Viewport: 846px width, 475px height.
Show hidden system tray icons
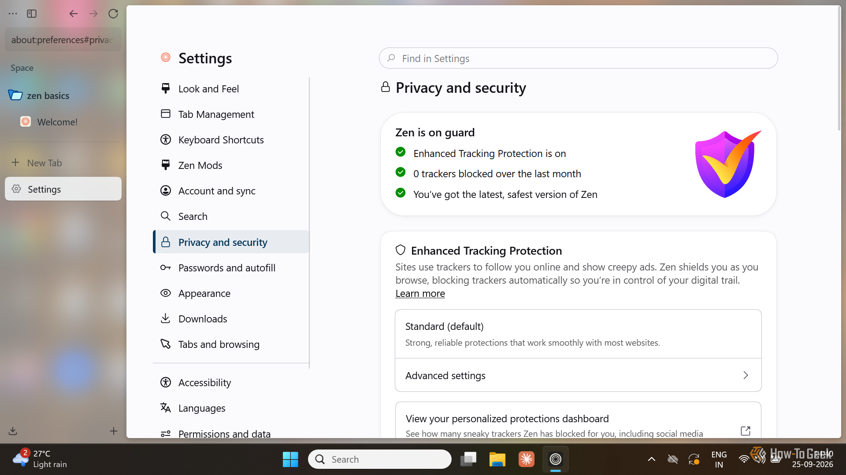[x=651, y=459]
